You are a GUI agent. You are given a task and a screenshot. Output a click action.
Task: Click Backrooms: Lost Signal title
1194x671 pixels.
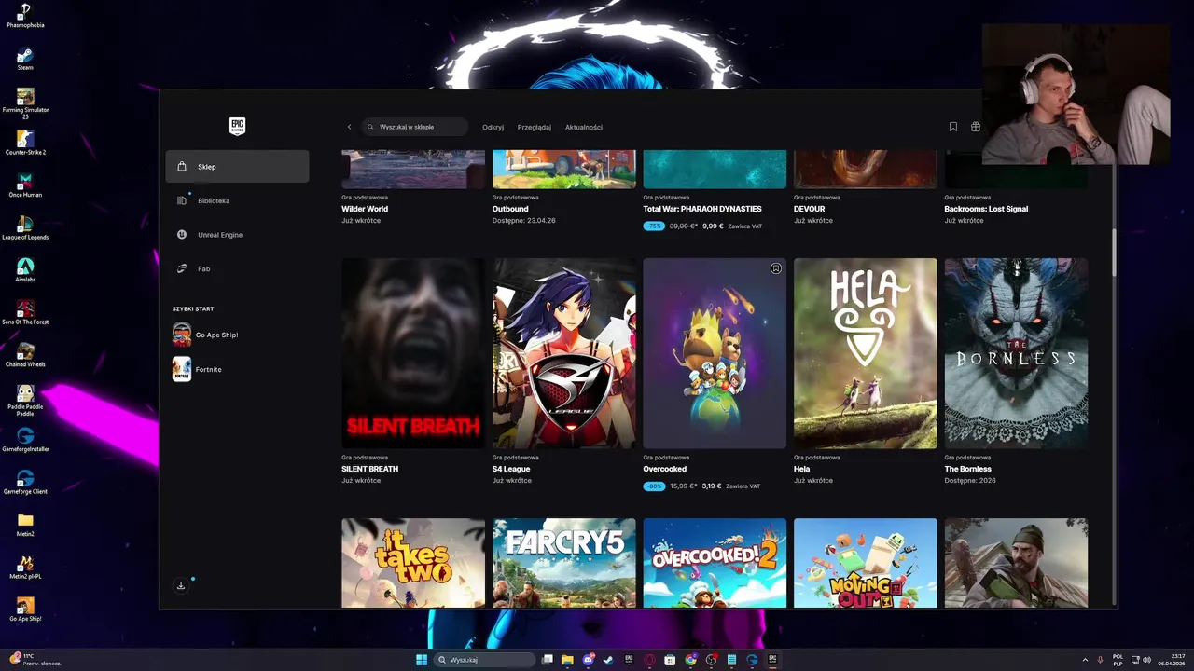986,209
